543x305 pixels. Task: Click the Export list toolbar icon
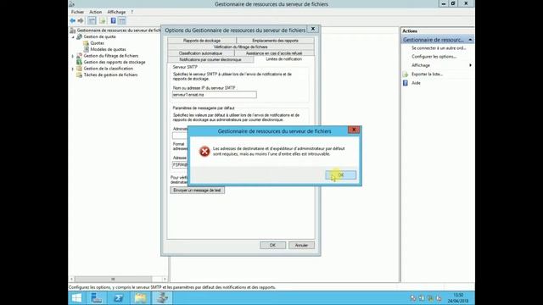click(x=103, y=20)
